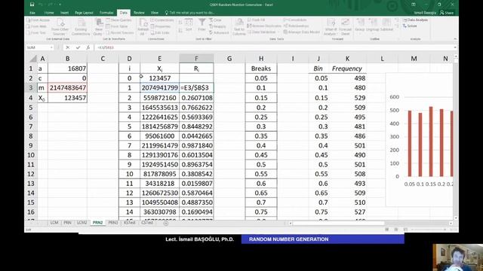Click the Ribbon Display Options icon
This screenshot has width=483, height=271.
(x=414, y=5)
